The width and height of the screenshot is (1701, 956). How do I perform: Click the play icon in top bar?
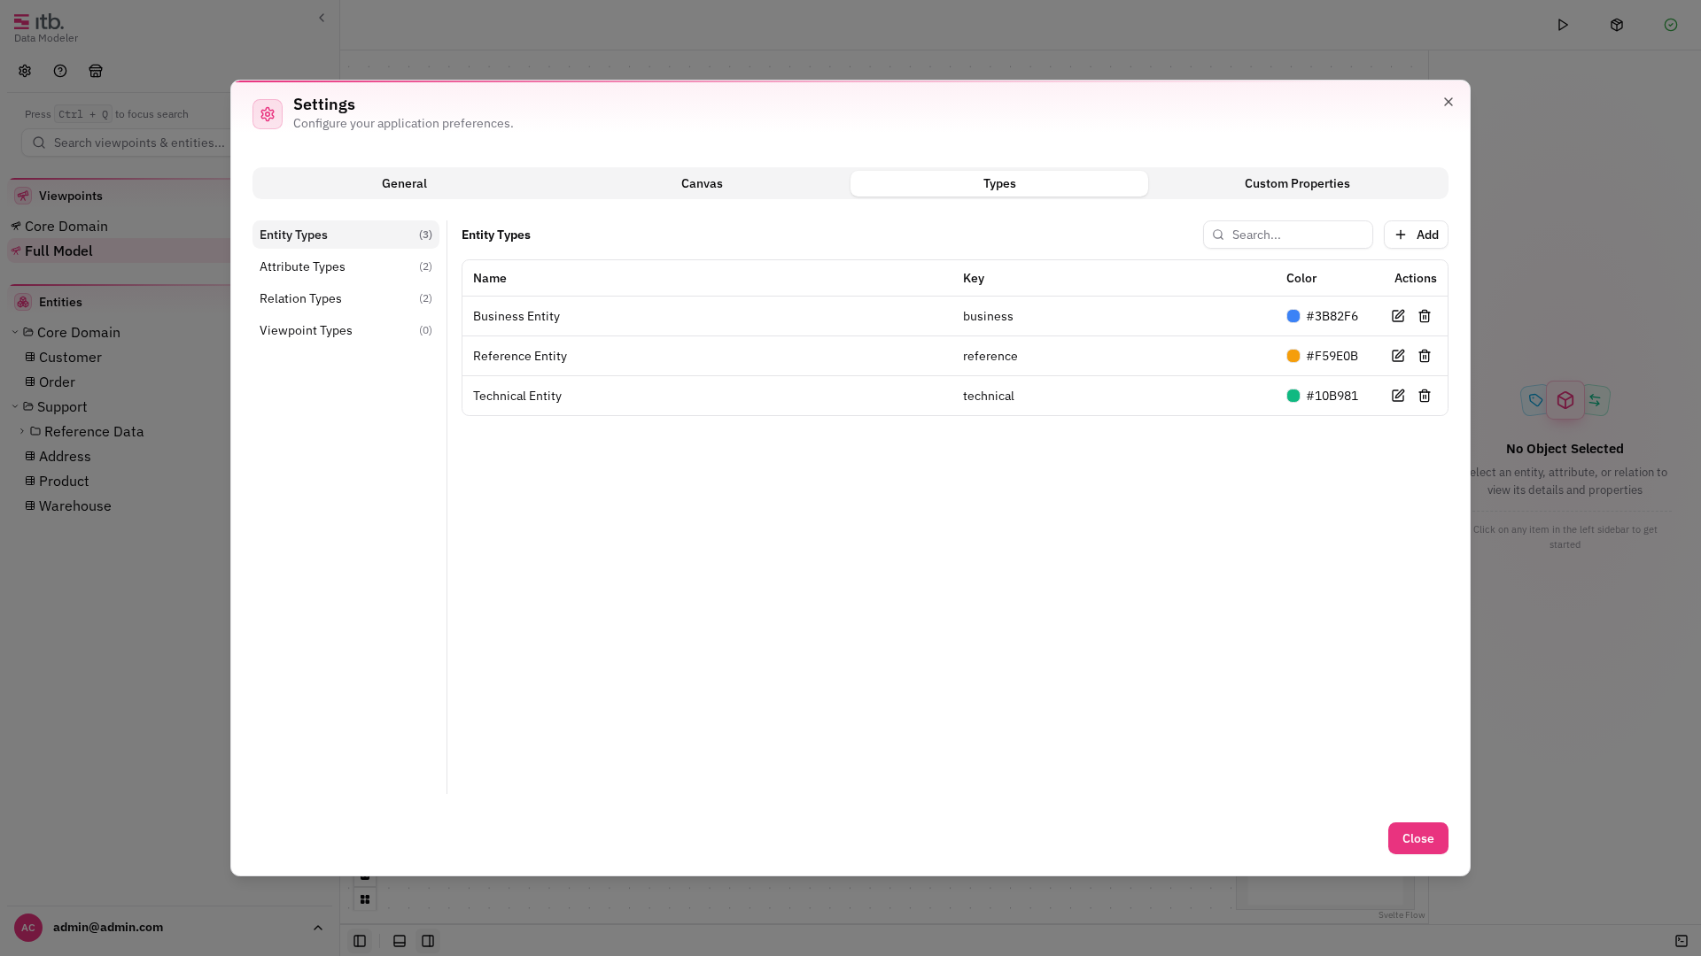tap(1563, 25)
